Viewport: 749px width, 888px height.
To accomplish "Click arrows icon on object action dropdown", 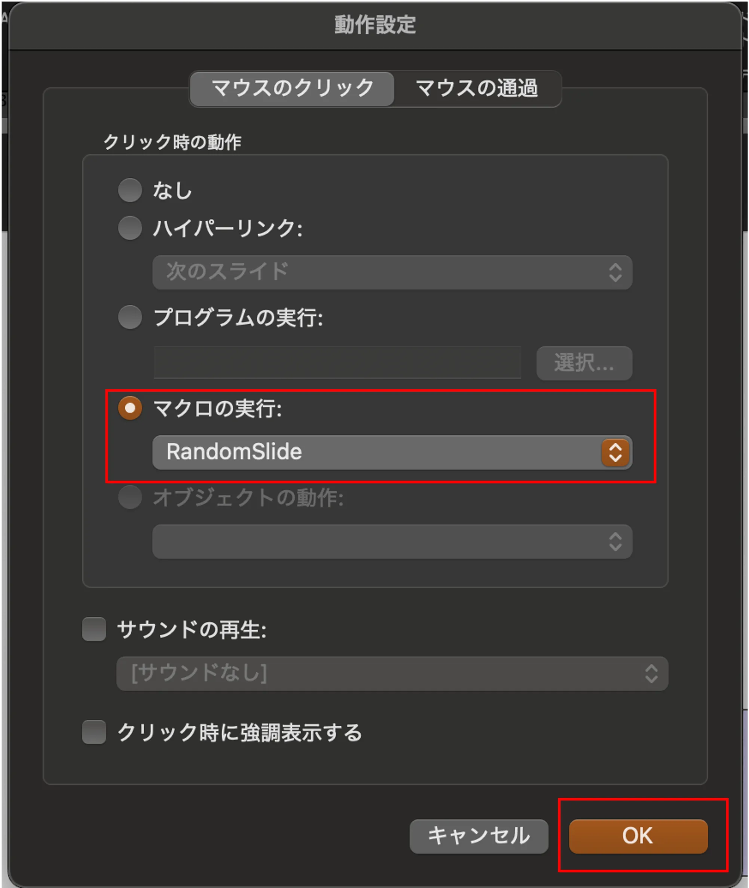I will coord(615,541).
